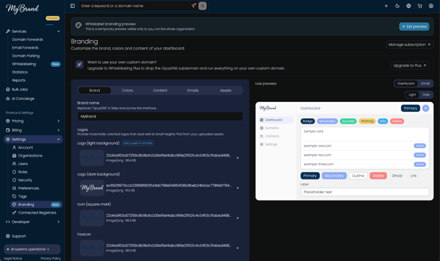Image resolution: width=440 pixels, height=261 pixels.
Task: Toggle dark mode moon icon
Action: (397, 6)
